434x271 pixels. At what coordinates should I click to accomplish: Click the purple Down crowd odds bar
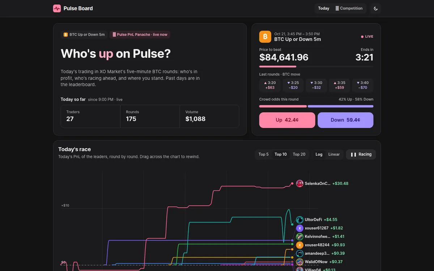pyautogui.click(x=341, y=106)
